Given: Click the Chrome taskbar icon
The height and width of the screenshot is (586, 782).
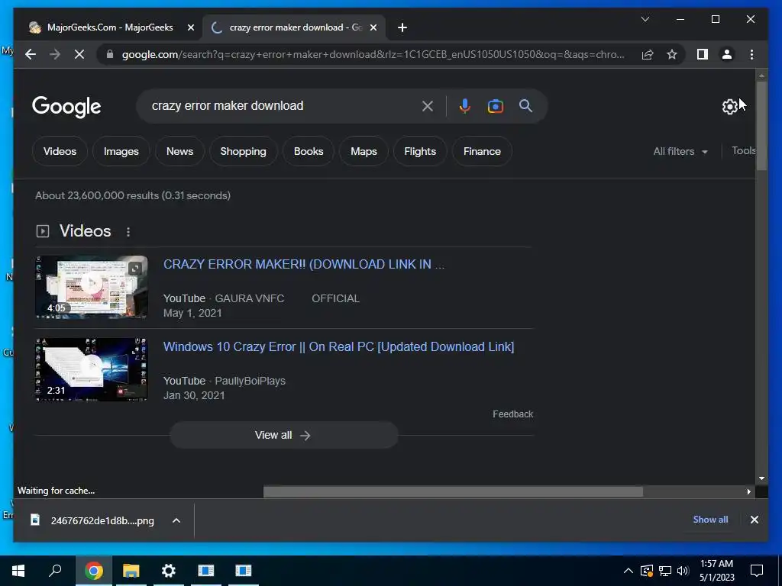Looking at the screenshot, I should point(94,571).
